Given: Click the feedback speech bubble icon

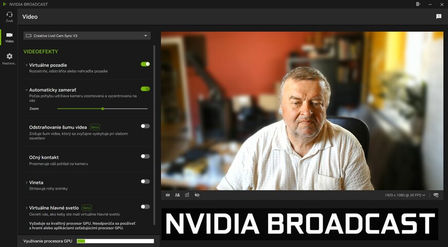Looking at the screenshot, I should [x=439, y=16].
